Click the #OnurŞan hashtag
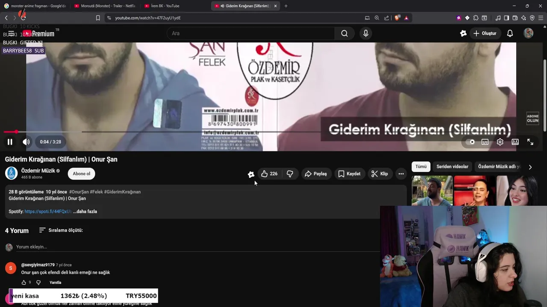547x307 pixels. tap(79, 192)
